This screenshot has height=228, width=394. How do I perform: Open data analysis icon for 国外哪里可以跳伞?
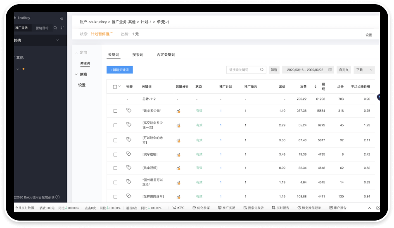pyautogui.click(x=178, y=183)
